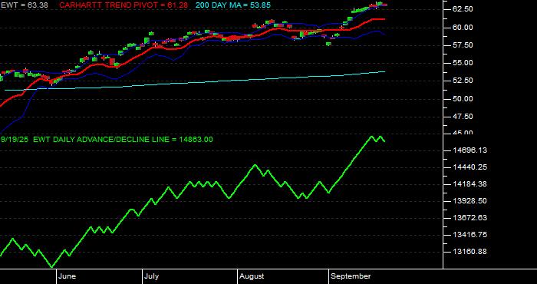Click the 14440.25 axis value

pyautogui.click(x=470, y=167)
